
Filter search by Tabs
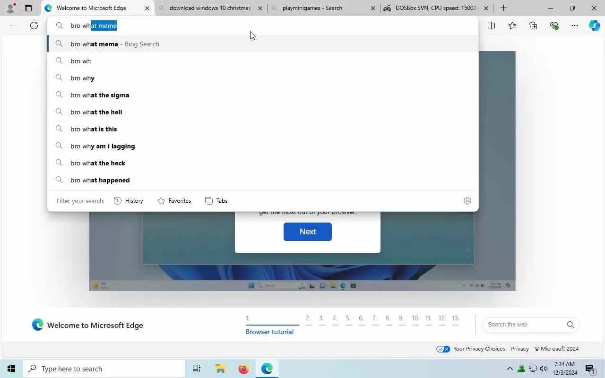tap(216, 201)
